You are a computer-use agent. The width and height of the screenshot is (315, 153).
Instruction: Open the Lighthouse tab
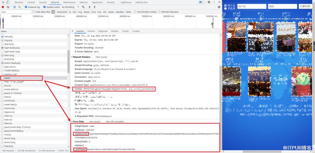pos(126,2)
